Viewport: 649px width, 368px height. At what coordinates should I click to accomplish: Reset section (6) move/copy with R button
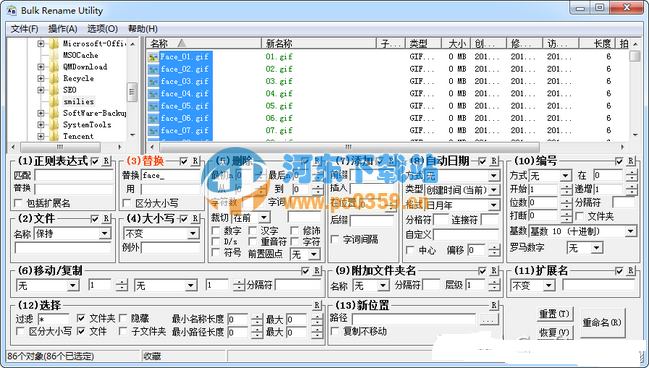tap(317, 271)
